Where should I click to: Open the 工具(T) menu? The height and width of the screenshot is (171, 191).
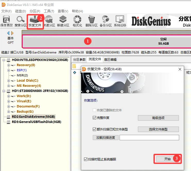pyautogui.click(x=49, y=11)
